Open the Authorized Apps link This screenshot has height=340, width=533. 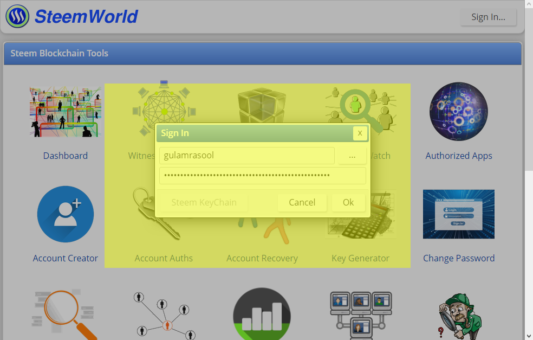pyautogui.click(x=459, y=156)
